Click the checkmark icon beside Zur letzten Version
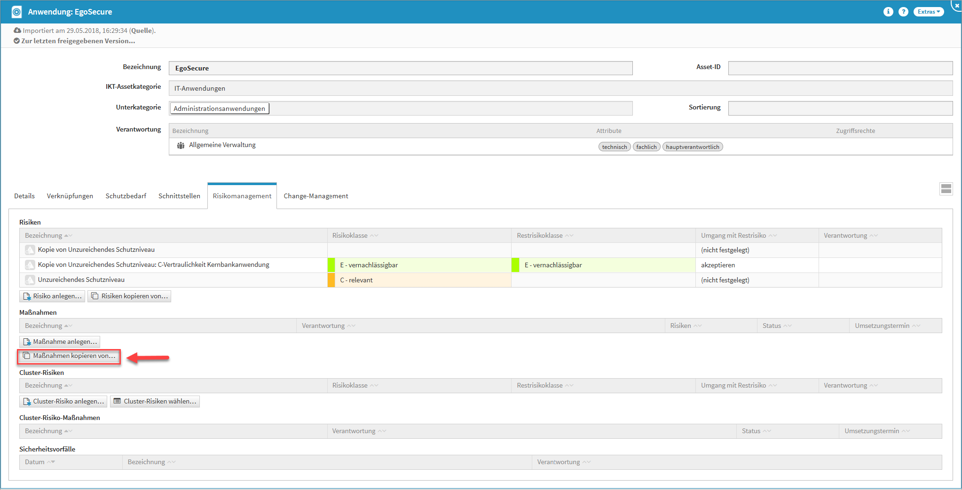Viewport: 962px width, 490px height. pos(17,41)
